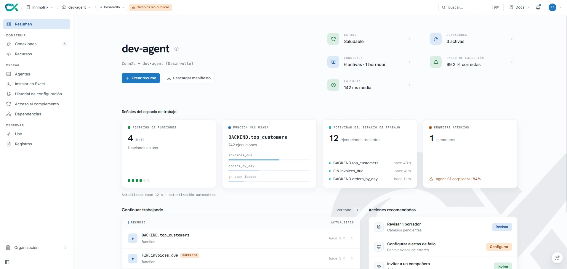The image size is (567, 269).
Task: Click the Estado shield icon
Action: point(333,39)
